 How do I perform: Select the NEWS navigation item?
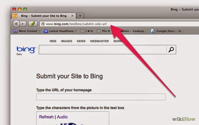(81, 41)
